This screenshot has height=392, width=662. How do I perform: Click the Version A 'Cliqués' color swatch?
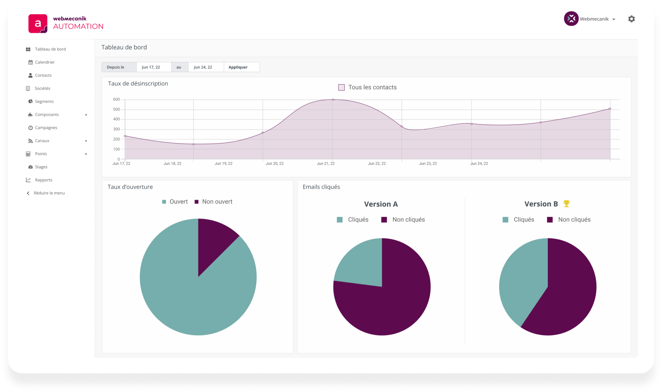(x=339, y=219)
